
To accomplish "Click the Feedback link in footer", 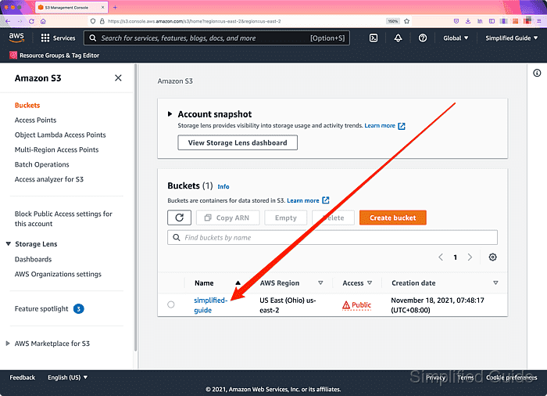I will pos(23,377).
